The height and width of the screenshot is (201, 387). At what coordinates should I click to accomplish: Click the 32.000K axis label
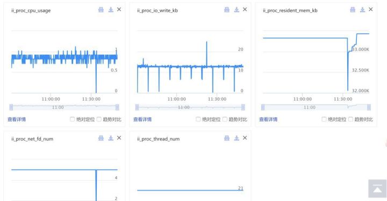tap(361, 91)
